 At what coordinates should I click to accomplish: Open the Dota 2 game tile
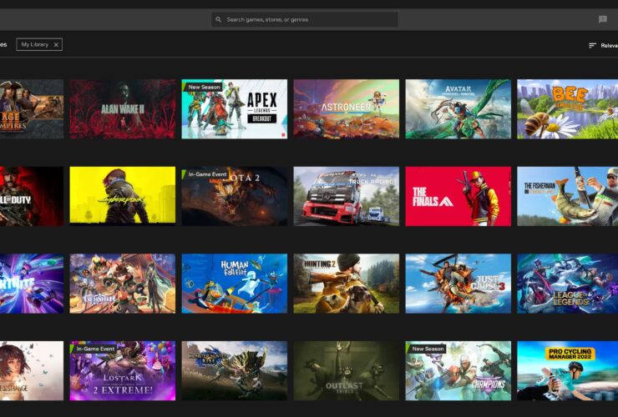coord(234,196)
